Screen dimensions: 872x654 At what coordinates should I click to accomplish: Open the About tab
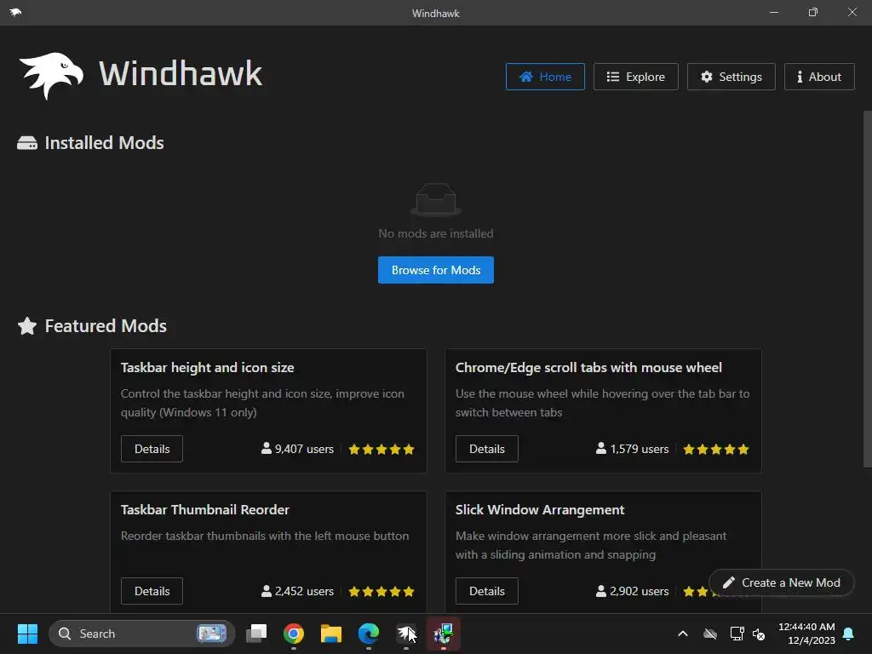[819, 77]
